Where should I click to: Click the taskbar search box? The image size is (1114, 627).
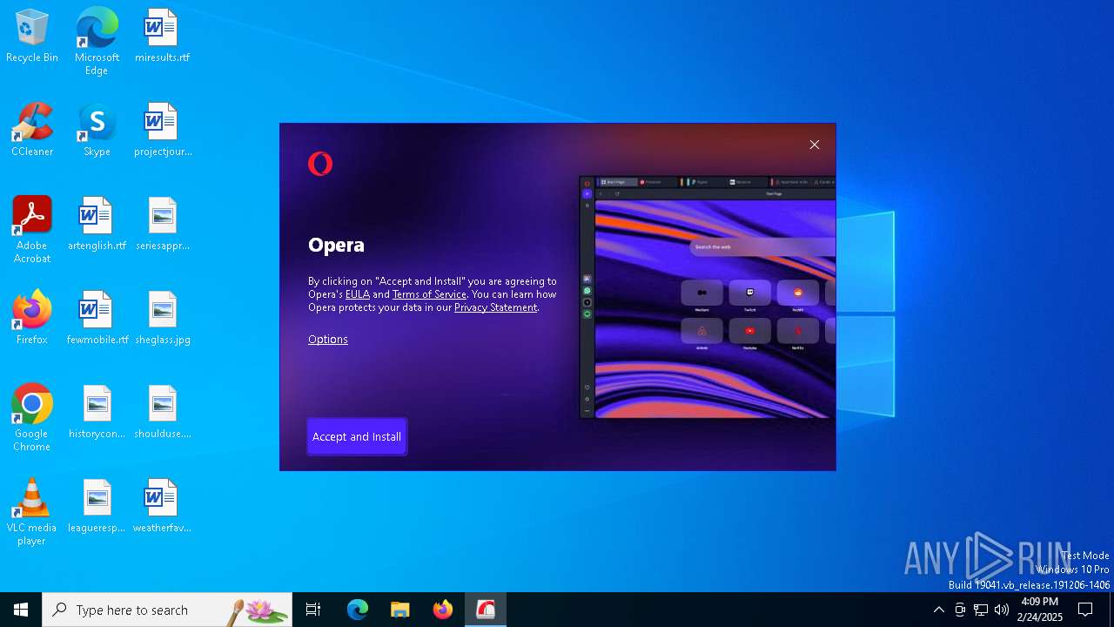[x=167, y=610]
